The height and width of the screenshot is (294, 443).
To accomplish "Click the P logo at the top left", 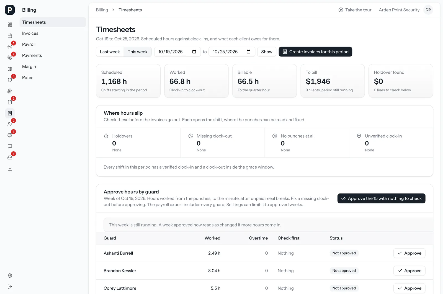I will pos(10,10).
